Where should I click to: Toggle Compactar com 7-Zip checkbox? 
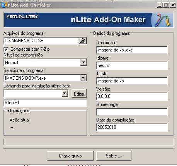pos(6,49)
